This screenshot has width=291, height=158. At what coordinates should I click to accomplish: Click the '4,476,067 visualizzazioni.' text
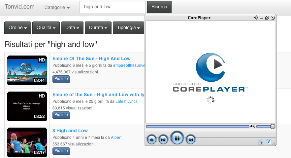coord(76,72)
